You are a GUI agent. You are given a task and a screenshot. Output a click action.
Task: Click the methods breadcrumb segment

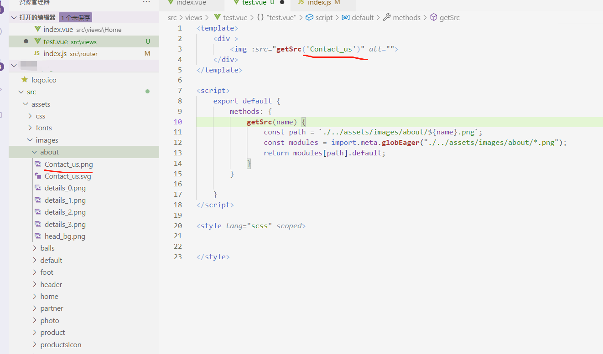pos(406,17)
